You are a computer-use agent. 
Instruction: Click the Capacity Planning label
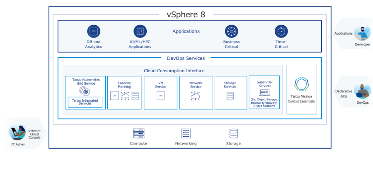pyautogui.click(x=124, y=85)
